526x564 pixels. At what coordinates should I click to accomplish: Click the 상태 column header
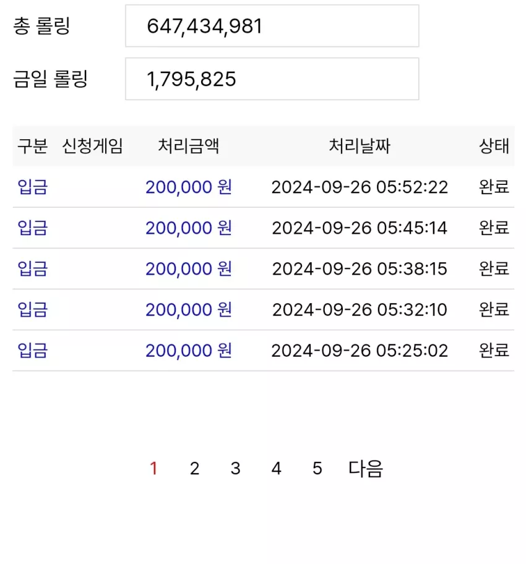[494, 146]
